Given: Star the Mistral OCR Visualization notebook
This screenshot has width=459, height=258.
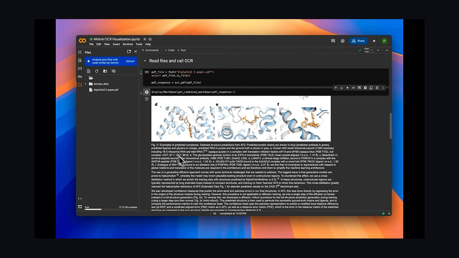Looking at the screenshot, I should pos(145,39).
